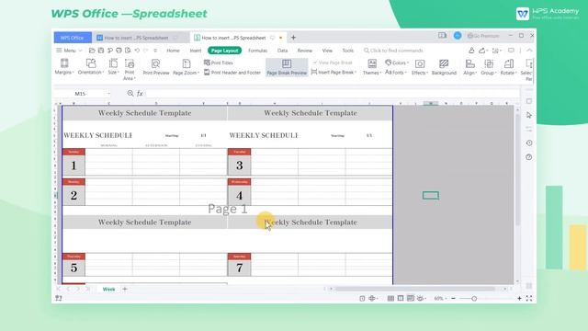
Task: Click the blue user account avatar
Action: click(458, 36)
